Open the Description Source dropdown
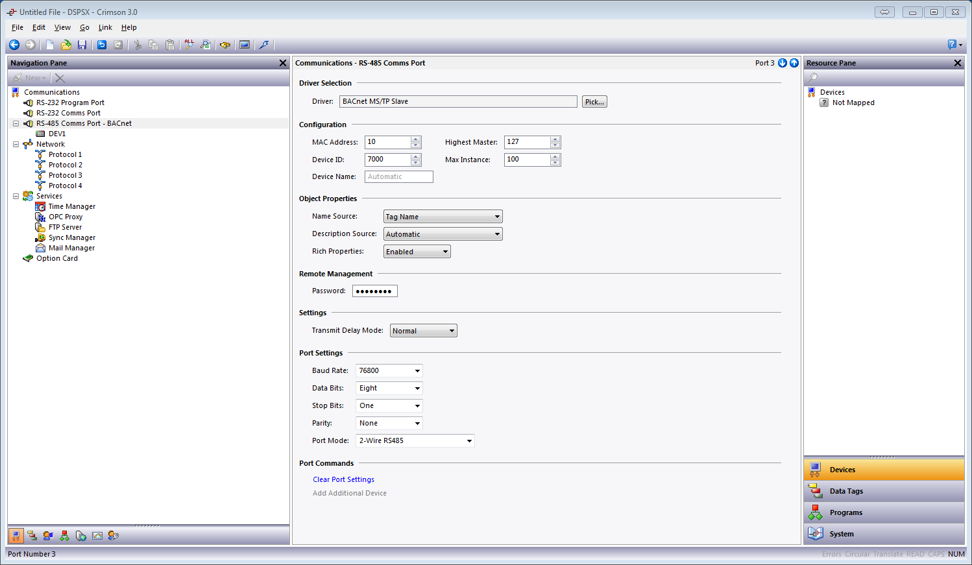972x565 pixels. [443, 234]
